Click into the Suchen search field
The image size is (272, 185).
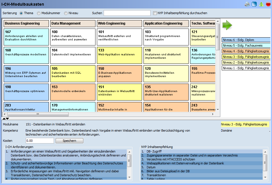pyautogui.click(x=127, y=13)
